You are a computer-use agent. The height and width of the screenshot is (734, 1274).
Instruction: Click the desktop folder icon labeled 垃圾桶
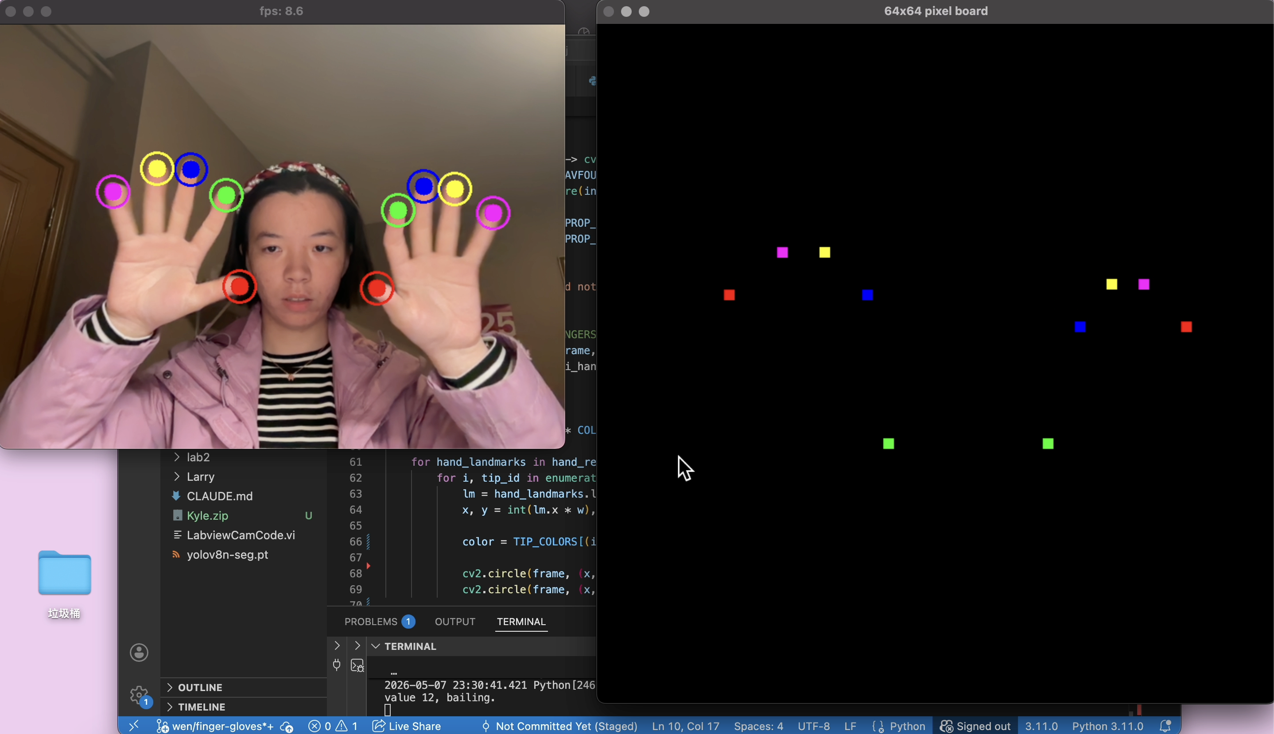[65, 573]
